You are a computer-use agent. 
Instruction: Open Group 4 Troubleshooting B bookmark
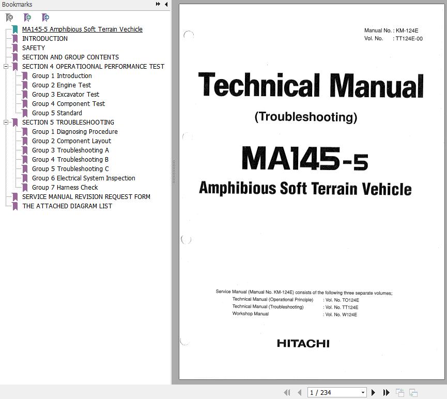pos(70,160)
